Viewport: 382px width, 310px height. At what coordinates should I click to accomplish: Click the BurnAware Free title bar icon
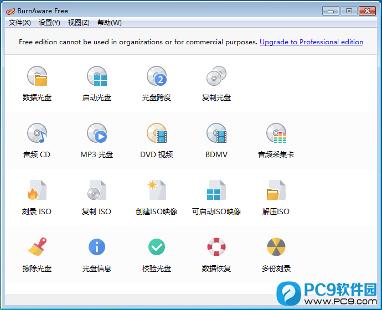(x=10, y=11)
